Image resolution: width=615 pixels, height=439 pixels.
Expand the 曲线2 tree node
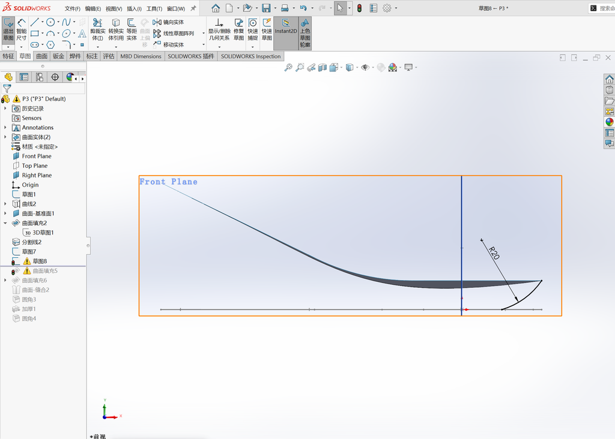5,204
